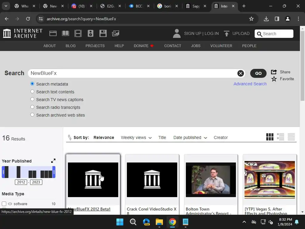Open Chrome downloads icon

coord(266,19)
